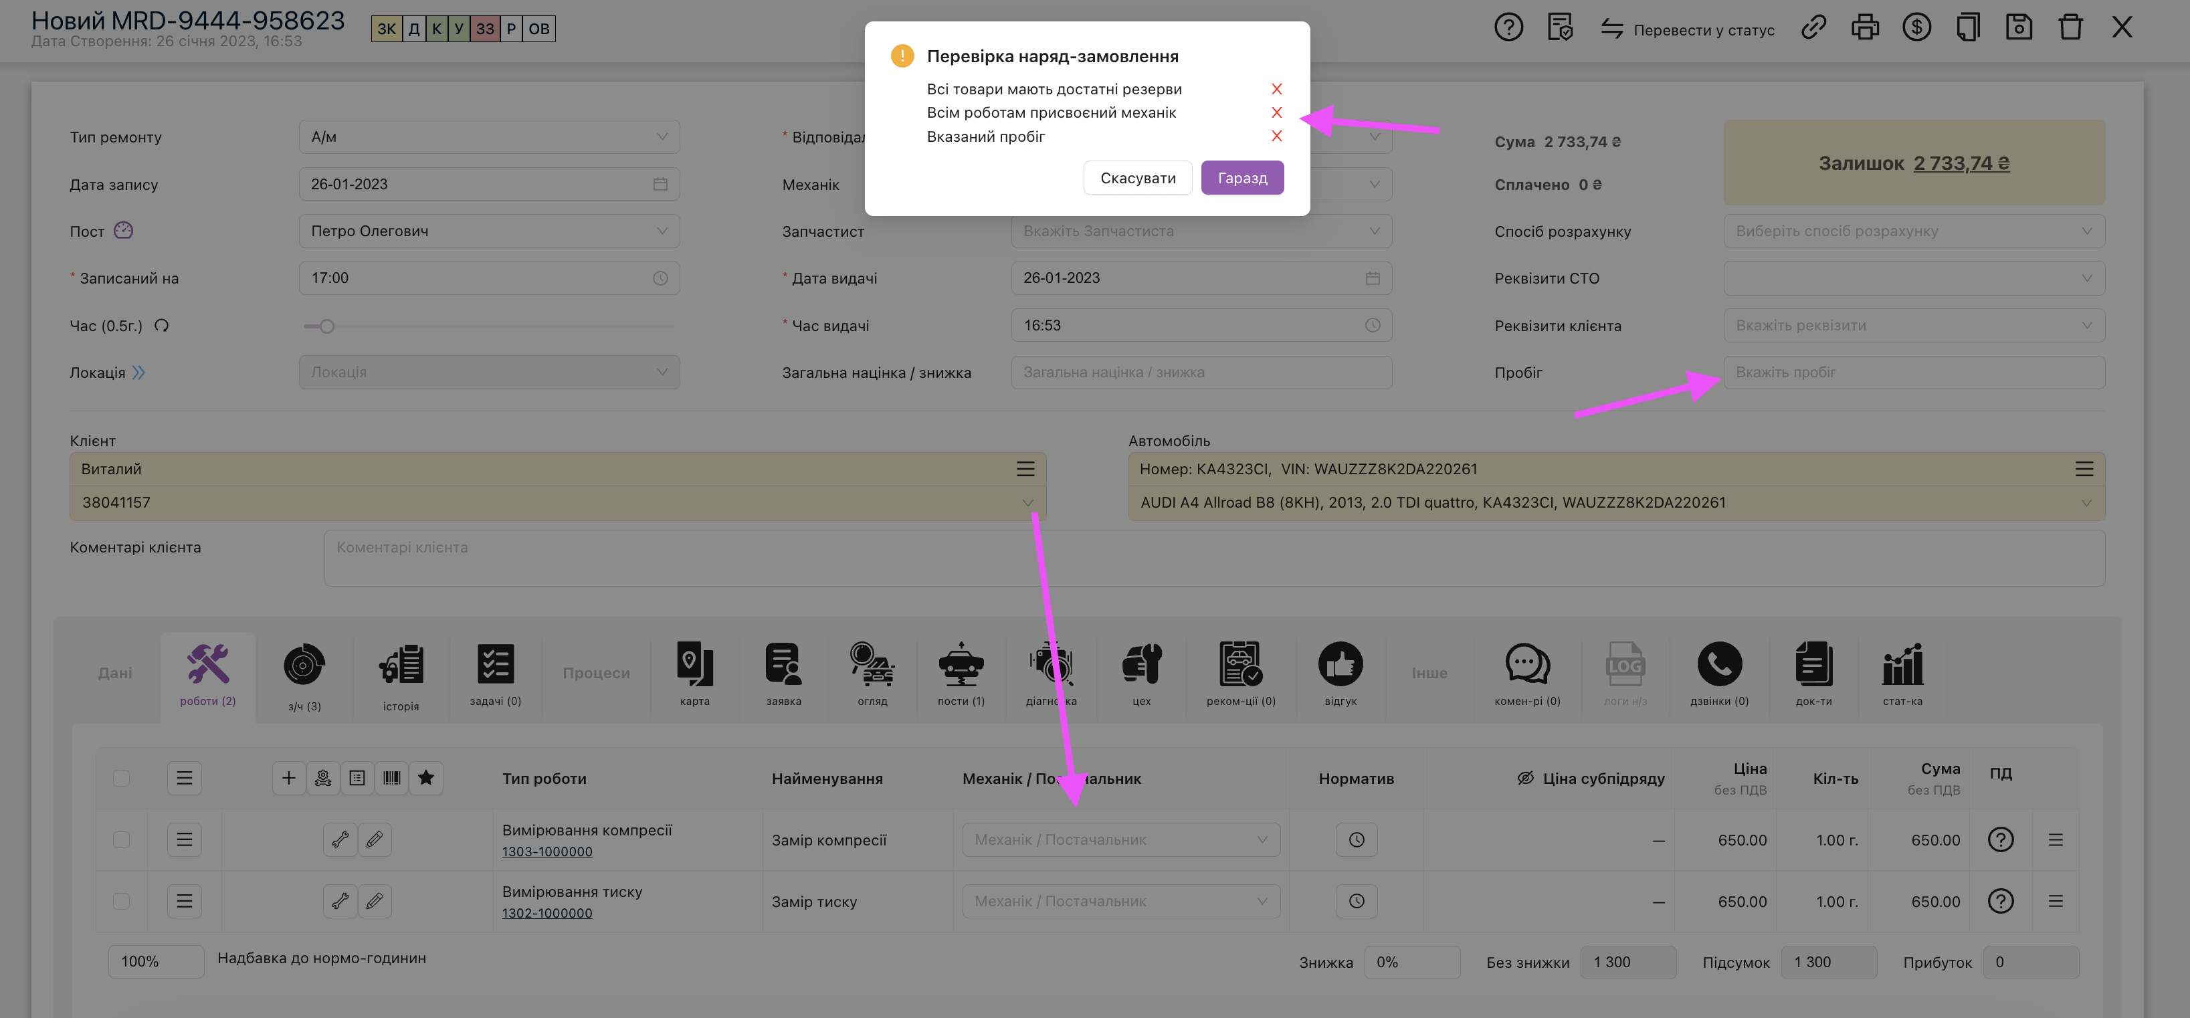Image resolution: width=2190 pixels, height=1018 pixels.
Task: Click the copy-link icon near the header
Action: [x=1813, y=27]
